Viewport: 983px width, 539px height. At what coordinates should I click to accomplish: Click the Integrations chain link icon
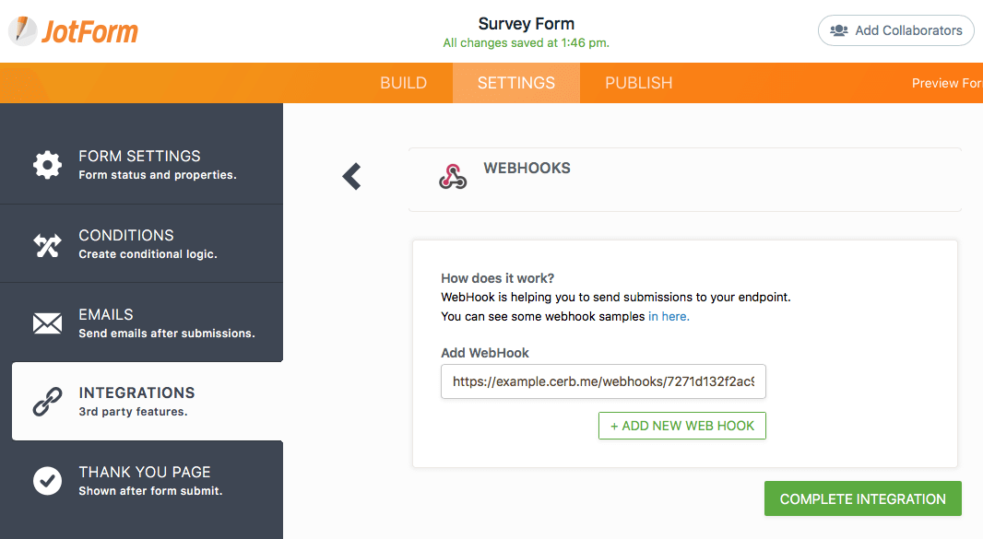[x=48, y=402]
